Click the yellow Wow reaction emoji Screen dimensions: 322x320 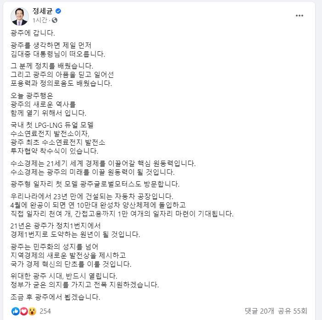point(32,311)
